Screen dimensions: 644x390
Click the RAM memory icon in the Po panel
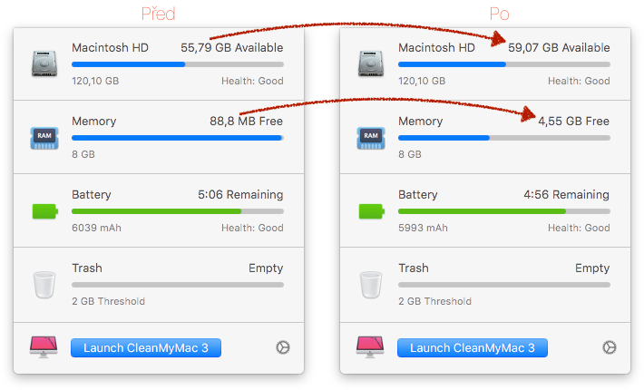point(371,137)
